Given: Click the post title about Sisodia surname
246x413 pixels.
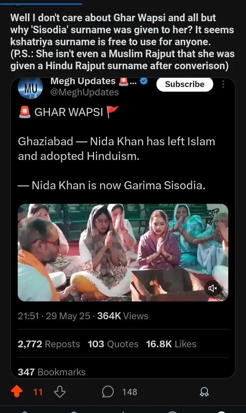Looking at the screenshot, I should pyautogui.click(x=122, y=42).
